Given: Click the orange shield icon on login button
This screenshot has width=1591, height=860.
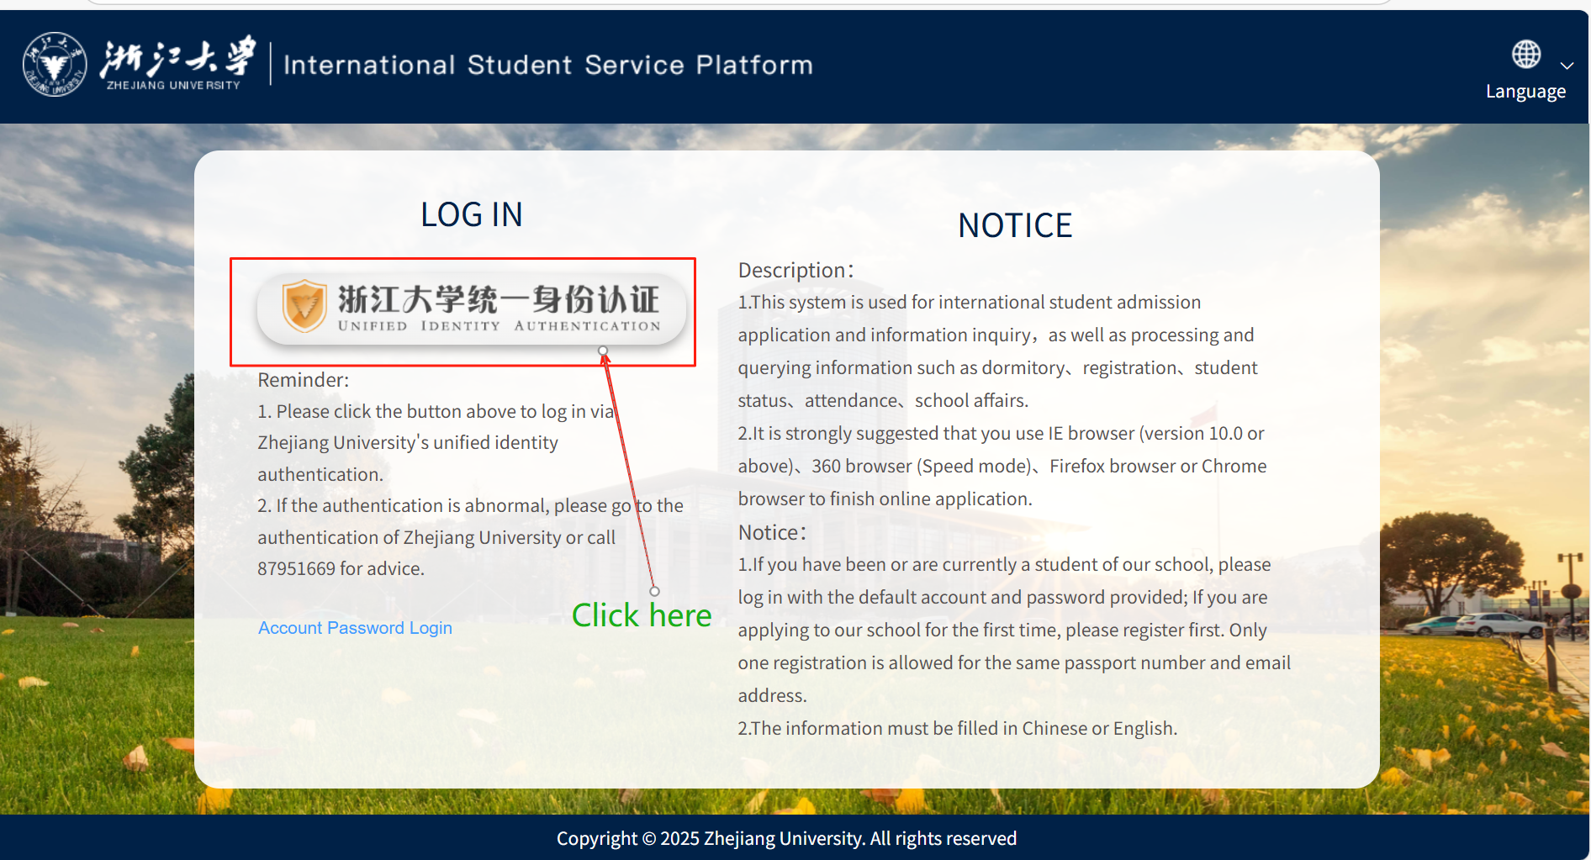Looking at the screenshot, I should [304, 306].
